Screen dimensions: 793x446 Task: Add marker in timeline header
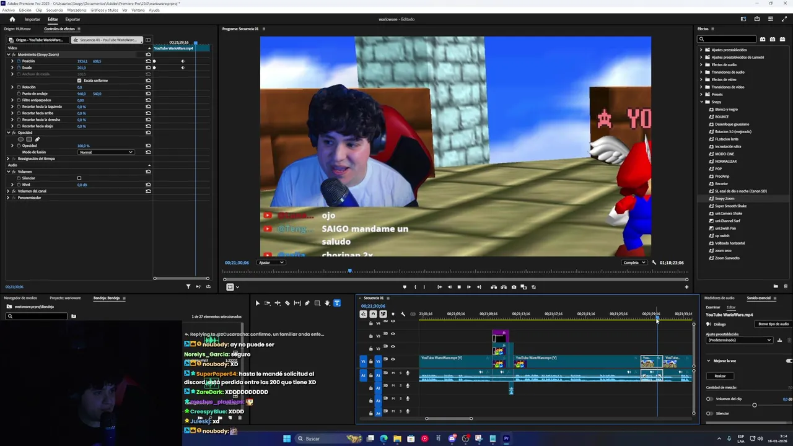[393, 314]
